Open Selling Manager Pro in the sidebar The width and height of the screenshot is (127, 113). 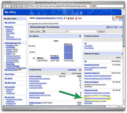pos(13,43)
